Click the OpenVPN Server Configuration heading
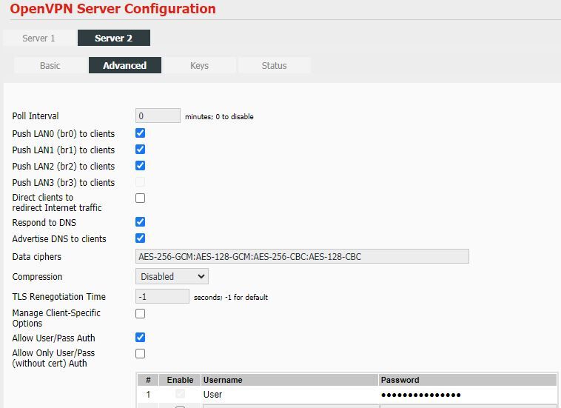 tap(113, 9)
